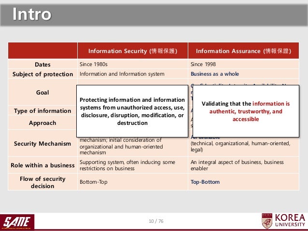Click the 'Business as a whole' cell

tap(244, 74)
